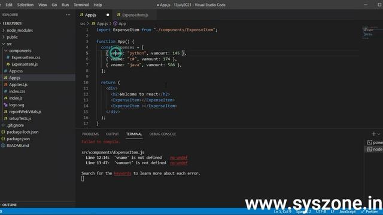Open setupTests.js file

pos(20,118)
